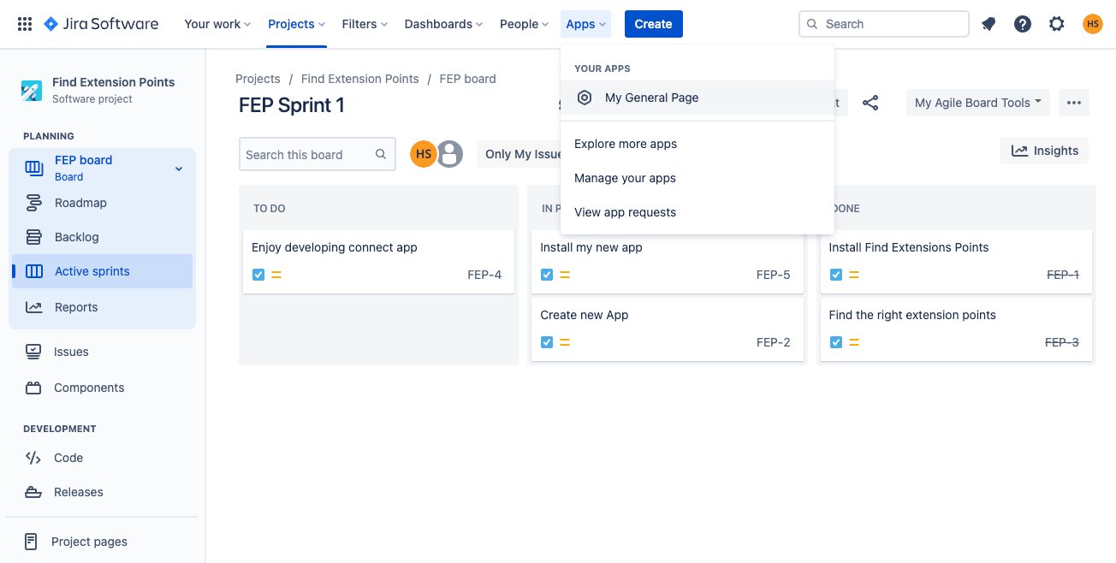Open the Create new App card
Image resolution: width=1116 pixels, height=563 pixels.
[668, 329]
